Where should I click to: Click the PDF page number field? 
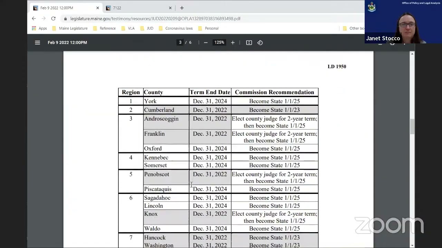point(180,42)
